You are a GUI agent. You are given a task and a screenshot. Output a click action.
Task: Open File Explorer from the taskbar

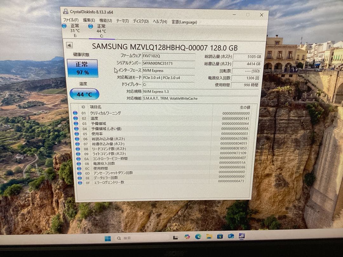click(x=209, y=237)
